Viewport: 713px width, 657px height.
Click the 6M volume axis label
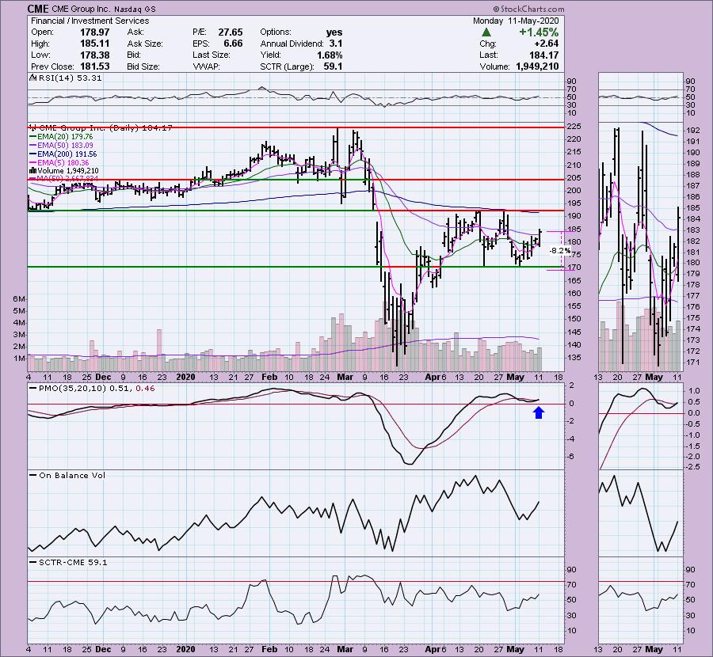click(x=19, y=299)
